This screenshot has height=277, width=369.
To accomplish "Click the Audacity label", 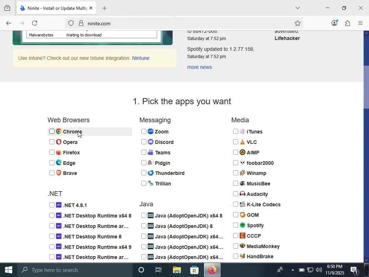I will click(257, 194).
